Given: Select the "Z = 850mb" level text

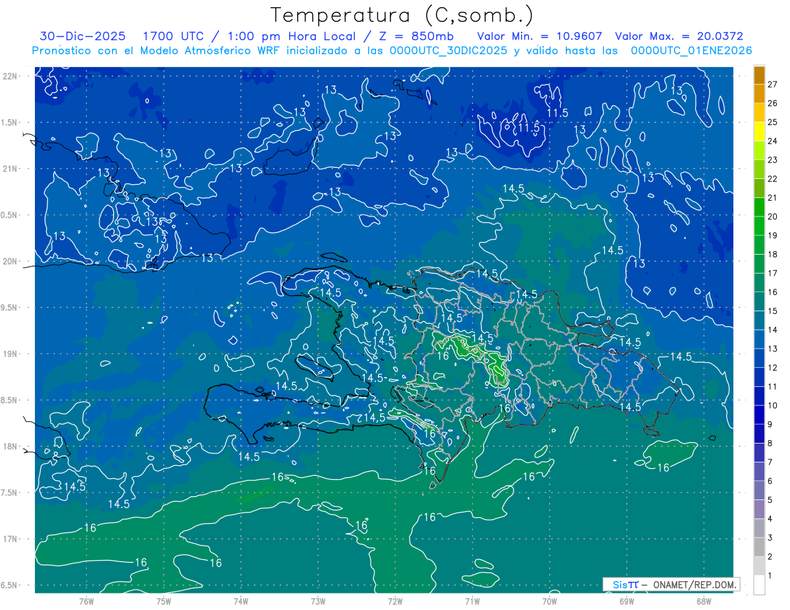Looking at the screenshot, I should click(414, 36).
